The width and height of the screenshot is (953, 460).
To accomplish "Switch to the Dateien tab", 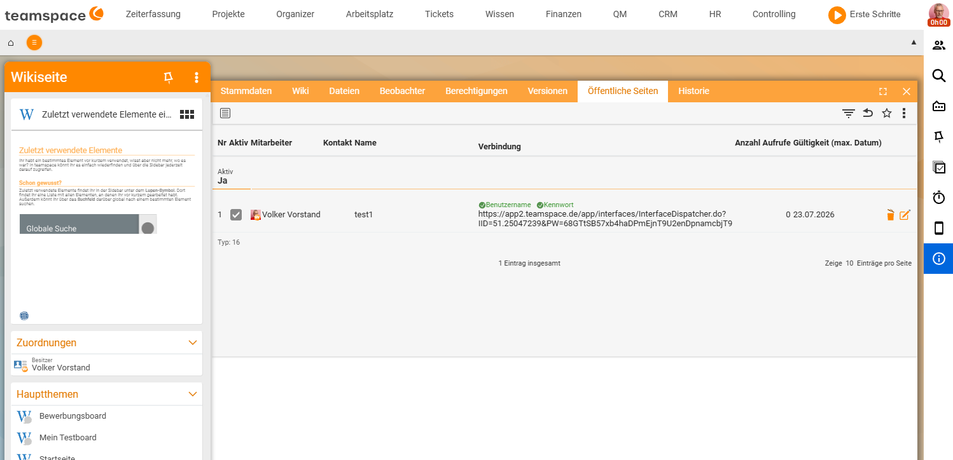I will (344, 91).
